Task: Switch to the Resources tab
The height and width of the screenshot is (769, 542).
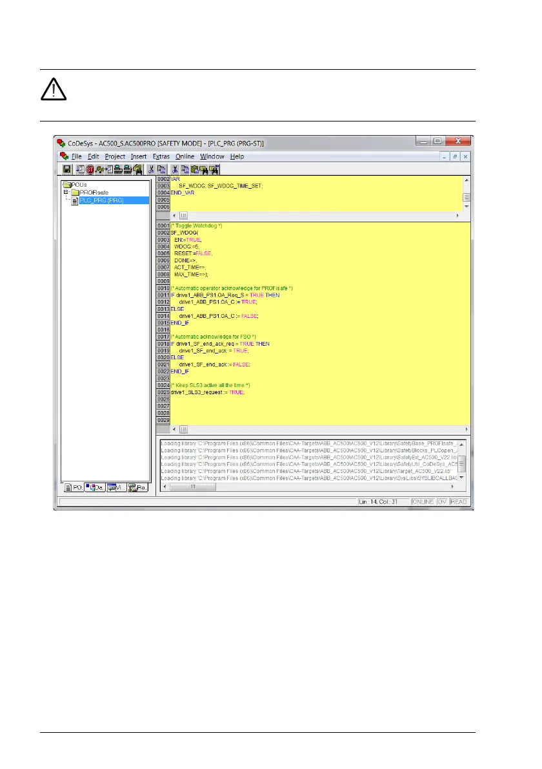Action: 138,487
